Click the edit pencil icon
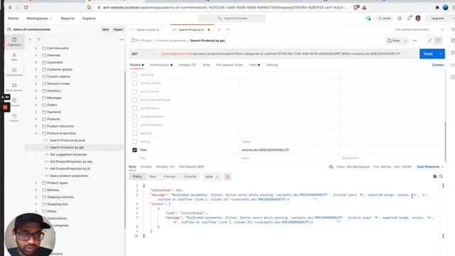Screen dimensions: 455x256 429,41
